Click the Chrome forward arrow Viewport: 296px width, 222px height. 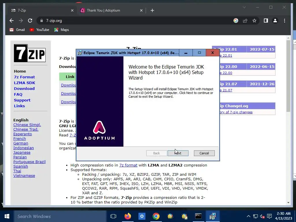point(21,21)
